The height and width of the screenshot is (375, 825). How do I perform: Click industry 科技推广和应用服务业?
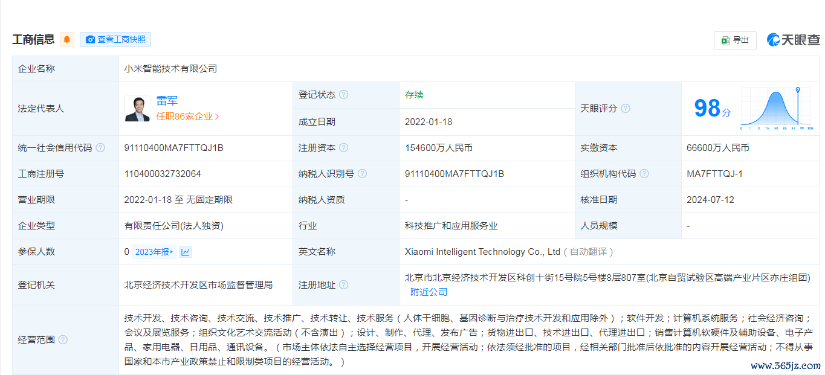pos(451,226)
